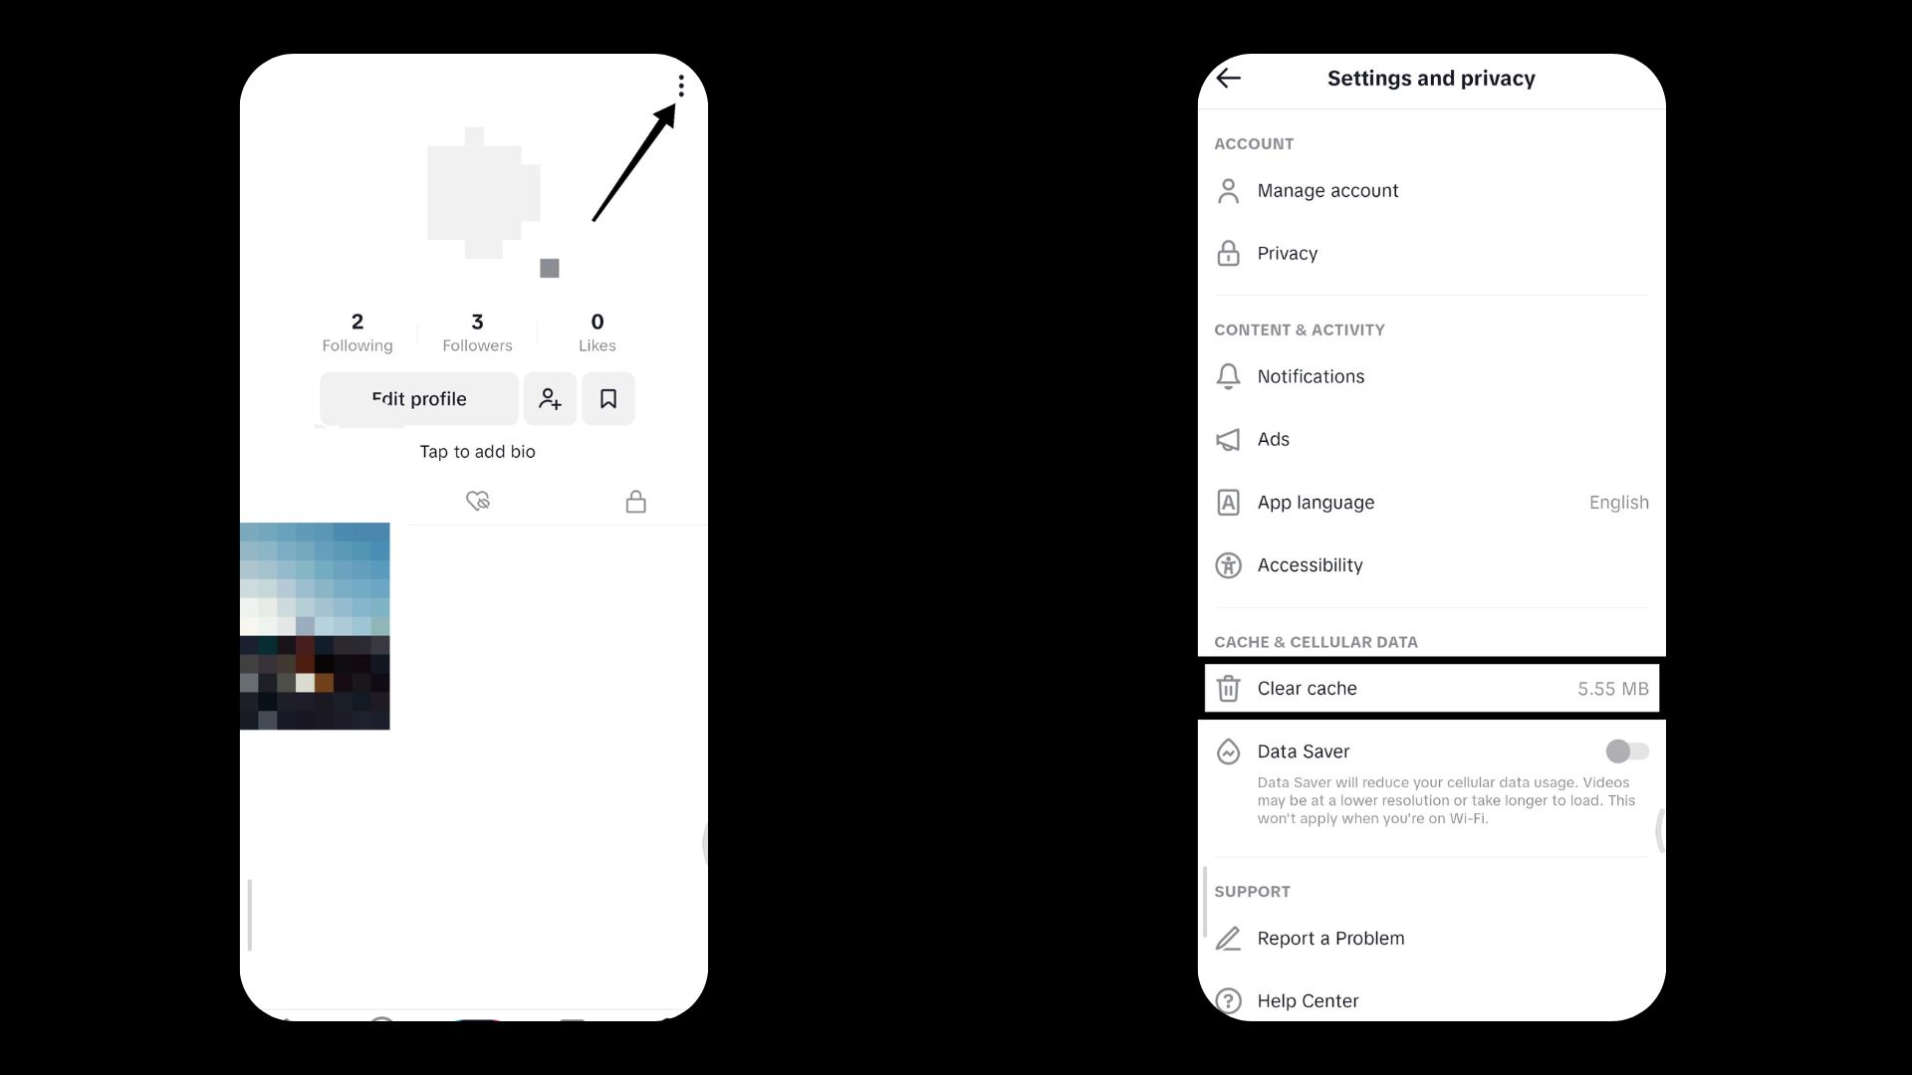This screenshot has height=1075, width=1912.
Task: Click the Followers count on profile
Action: point(477,330)
